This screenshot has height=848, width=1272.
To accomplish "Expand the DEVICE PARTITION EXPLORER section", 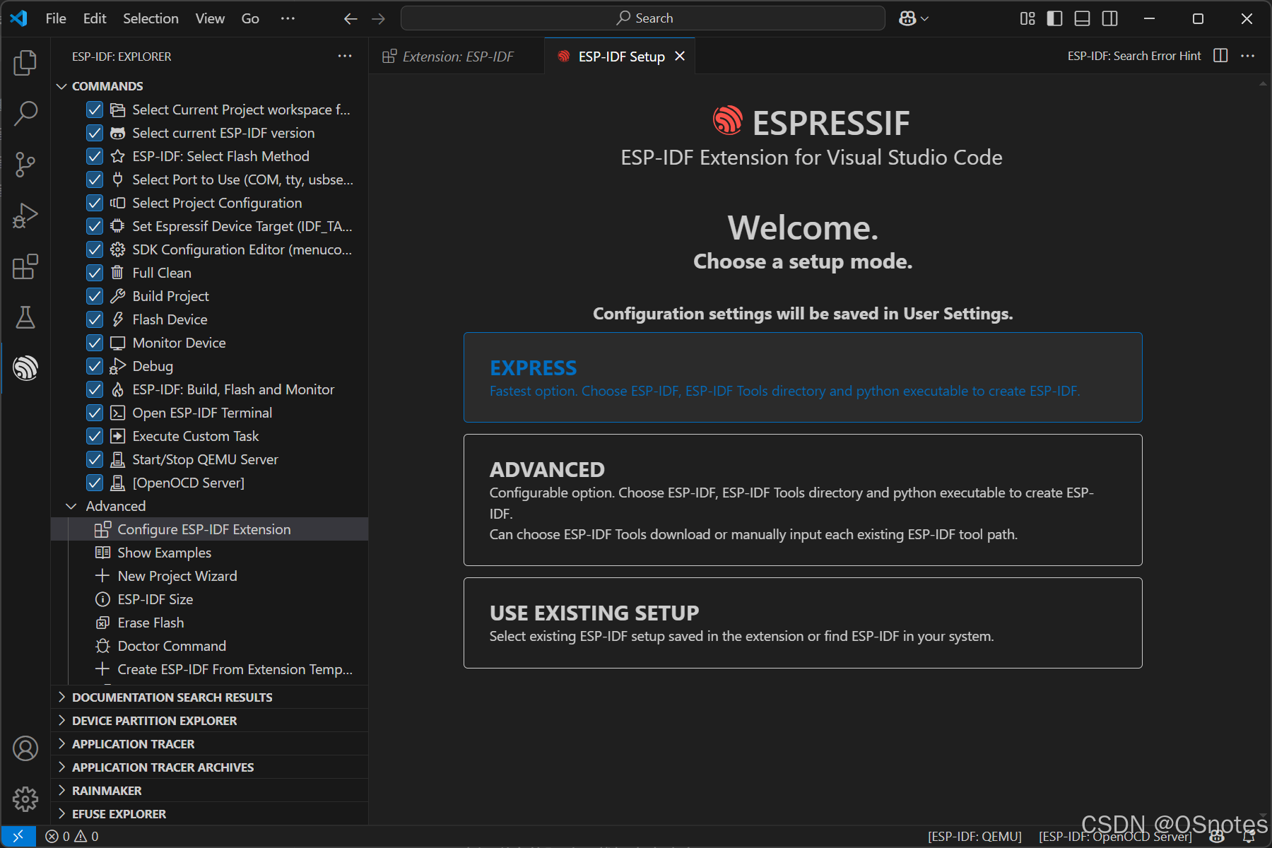I will [x=154, y=721].
